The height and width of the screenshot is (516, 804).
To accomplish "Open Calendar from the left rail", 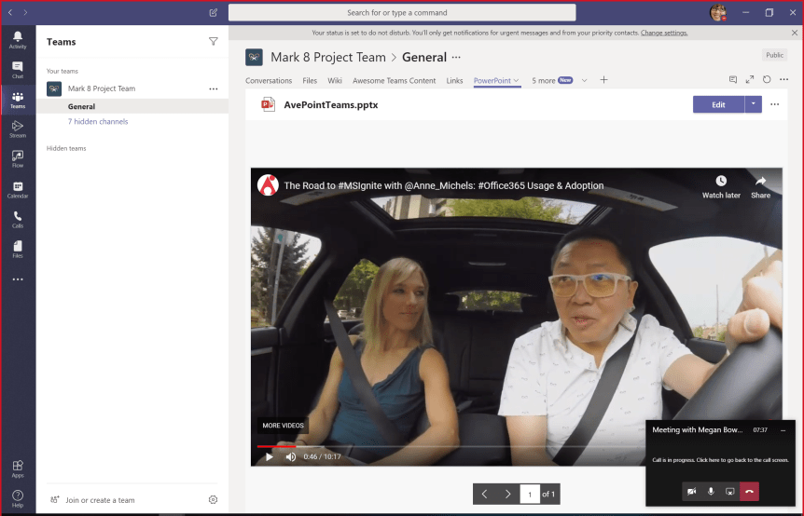I will pyautogui.click(x=17, y=190).
